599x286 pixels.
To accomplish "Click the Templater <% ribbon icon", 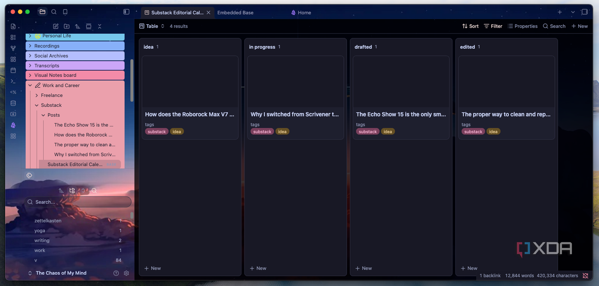I will pos(13,92).
